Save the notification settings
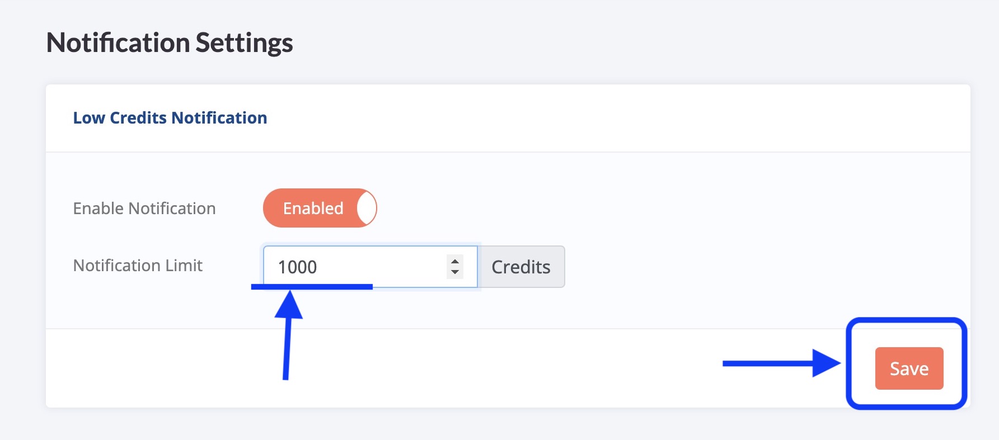 (x=909, y=368)
